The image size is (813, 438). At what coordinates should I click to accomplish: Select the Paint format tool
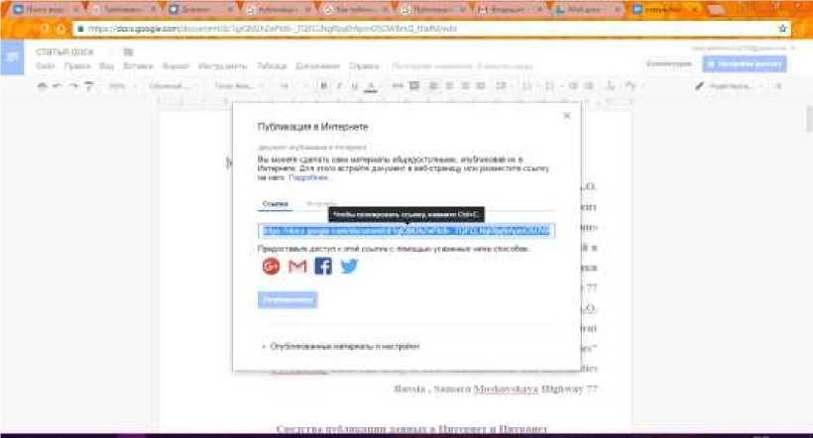point(89,86)
